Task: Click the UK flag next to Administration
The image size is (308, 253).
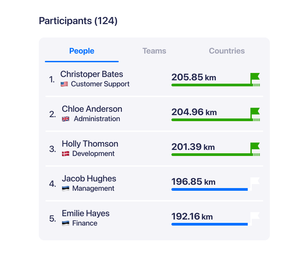Action: coord(66,119)
